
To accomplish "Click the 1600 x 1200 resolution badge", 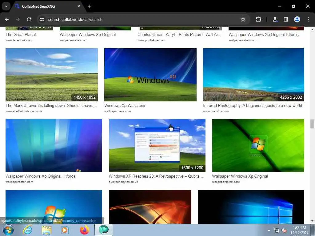I will 192,168.
